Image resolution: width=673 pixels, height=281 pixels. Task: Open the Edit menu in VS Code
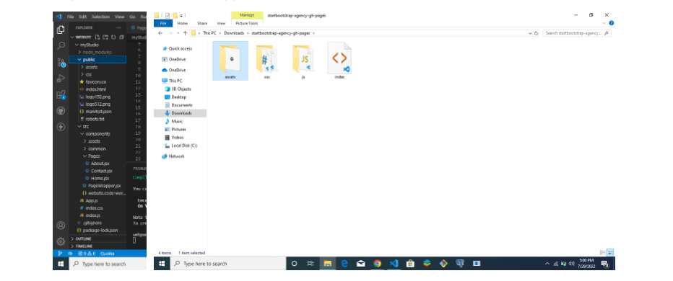click(x=82, y=17)
